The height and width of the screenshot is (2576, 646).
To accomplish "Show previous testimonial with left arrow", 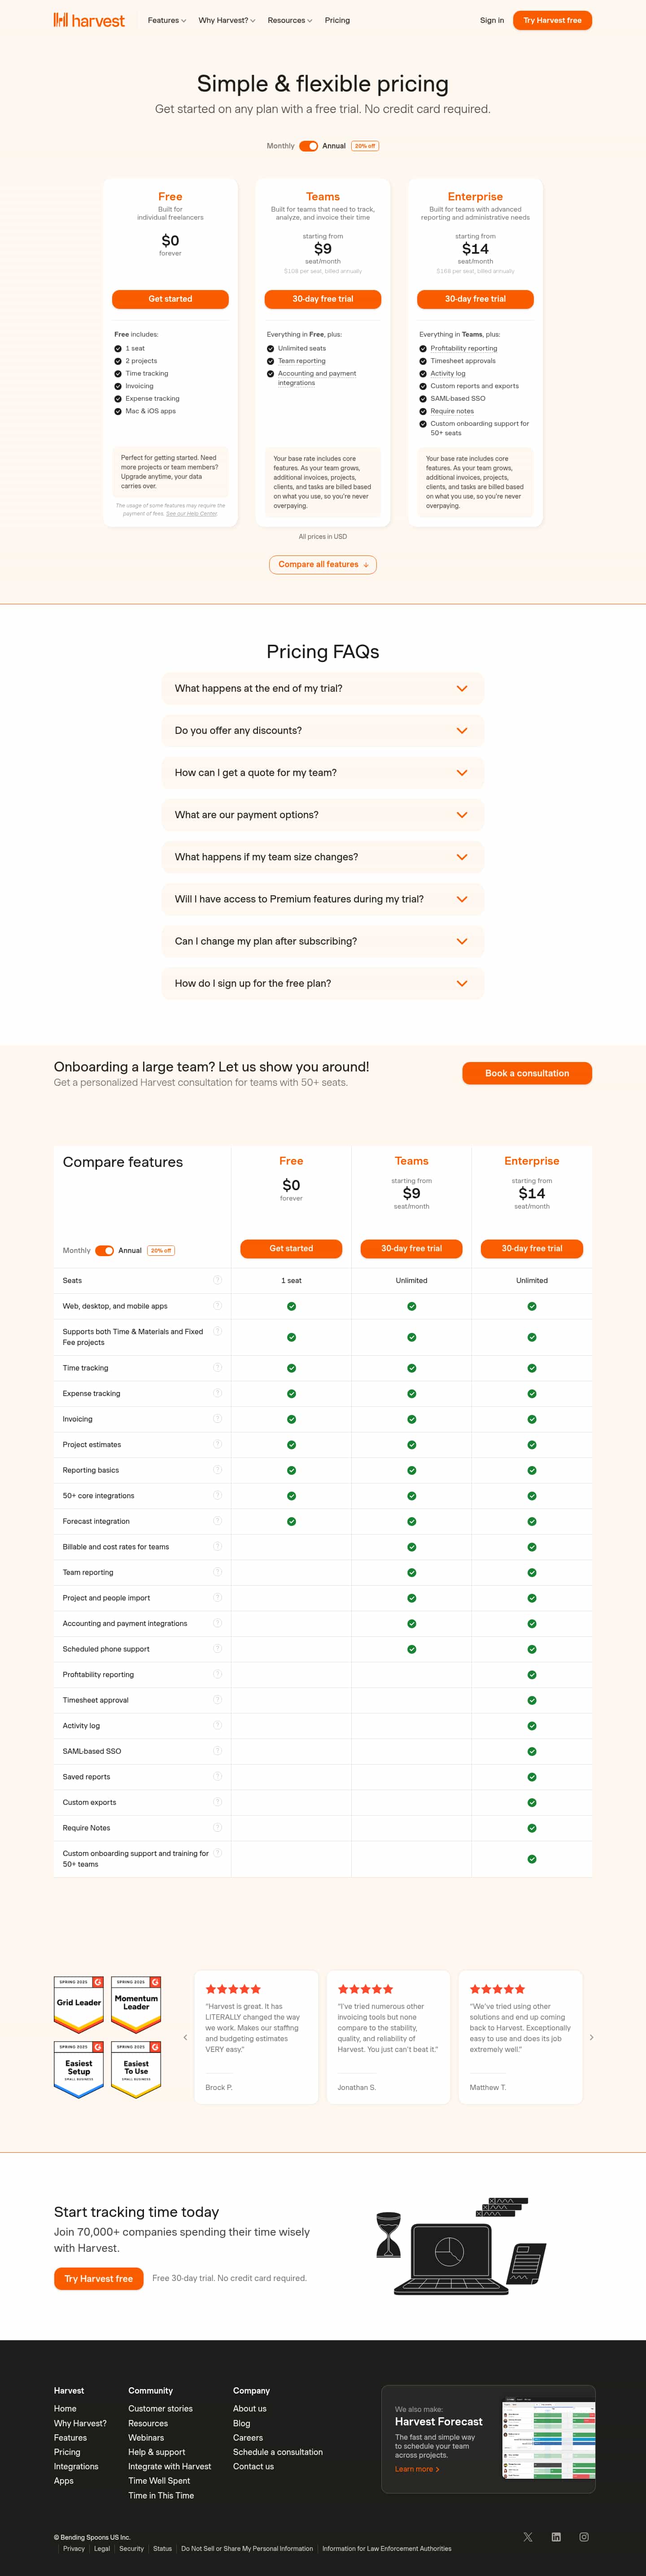I will coord(185,2037).
